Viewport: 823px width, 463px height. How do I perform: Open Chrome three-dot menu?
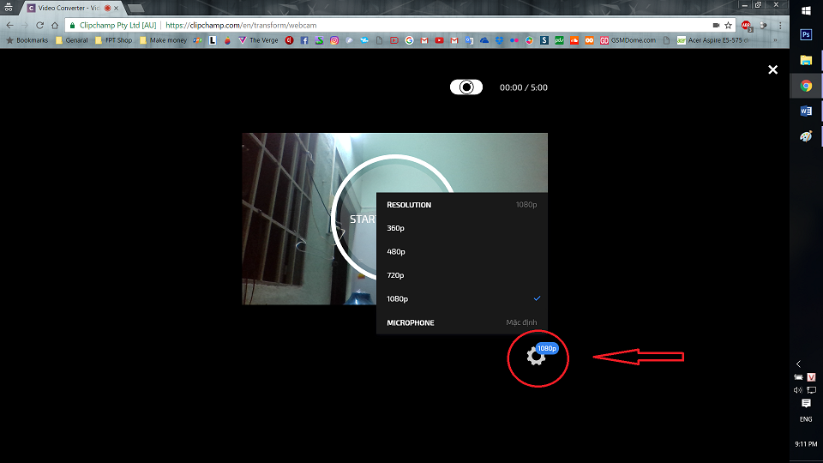point(780,25)
